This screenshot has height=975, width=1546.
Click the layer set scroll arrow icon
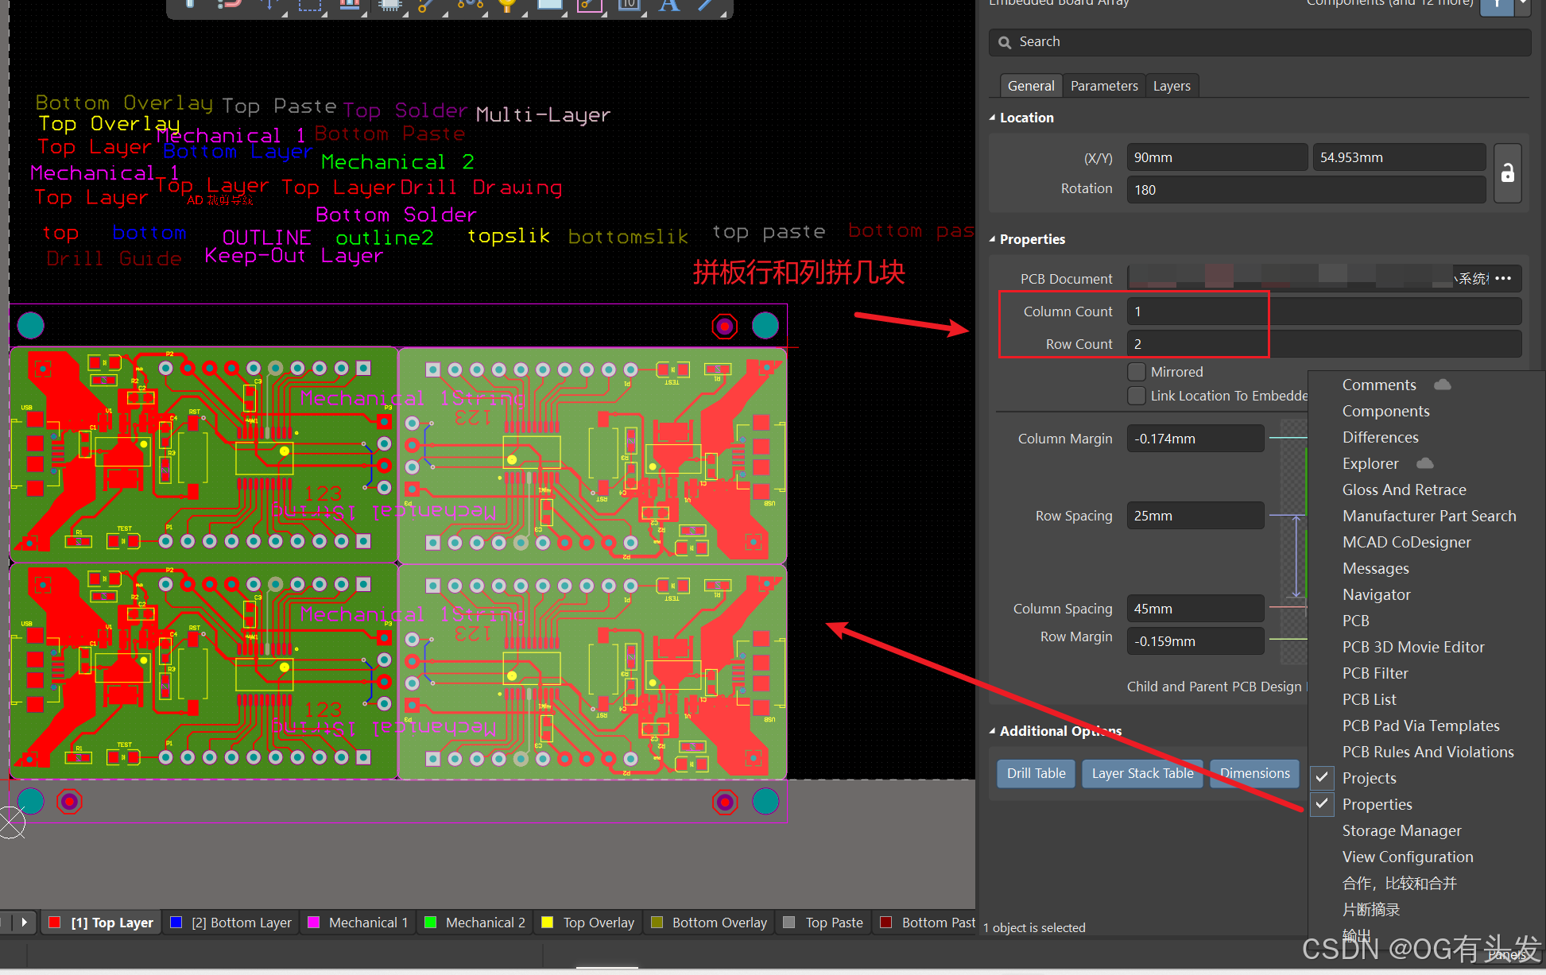[x=24, y=923]
